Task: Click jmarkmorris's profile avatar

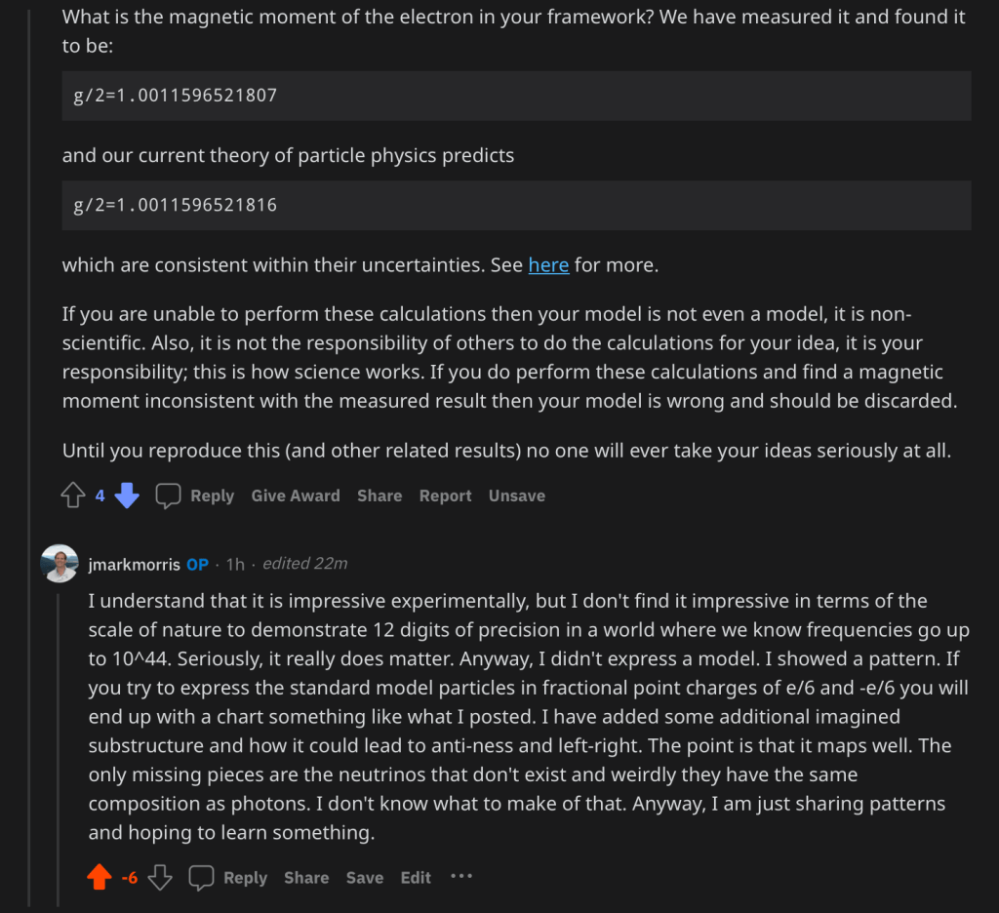Action: point(60,564)
